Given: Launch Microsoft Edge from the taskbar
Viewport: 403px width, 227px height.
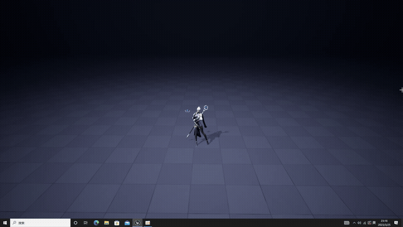Looking at the screenshot, I should tap(96, 223).
